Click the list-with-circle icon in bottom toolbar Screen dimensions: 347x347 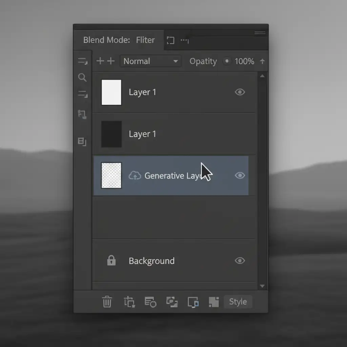pos(150,302)
